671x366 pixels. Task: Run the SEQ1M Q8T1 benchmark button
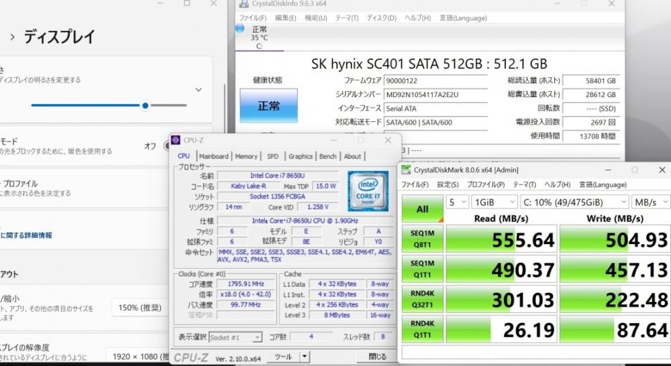422,239
